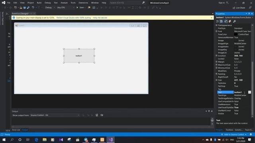Expand the Font property group
This screenshot has width=255, height=143.
(216, 31)
